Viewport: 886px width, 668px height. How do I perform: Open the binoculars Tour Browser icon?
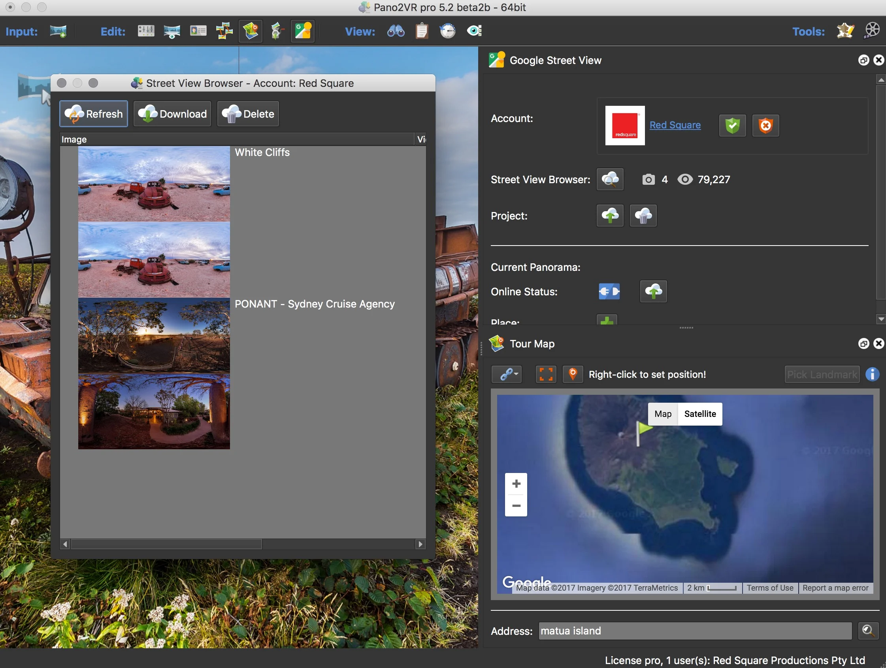pos(396,31)
